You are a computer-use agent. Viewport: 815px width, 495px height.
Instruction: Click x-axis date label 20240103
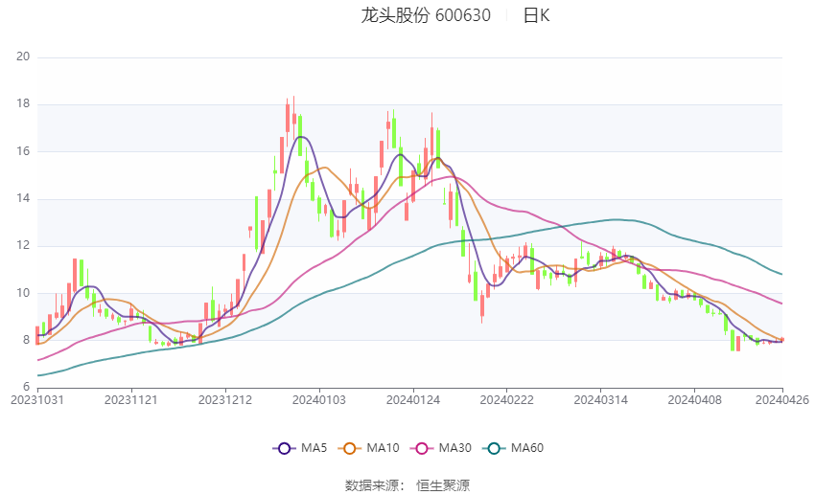pos(319,400)
